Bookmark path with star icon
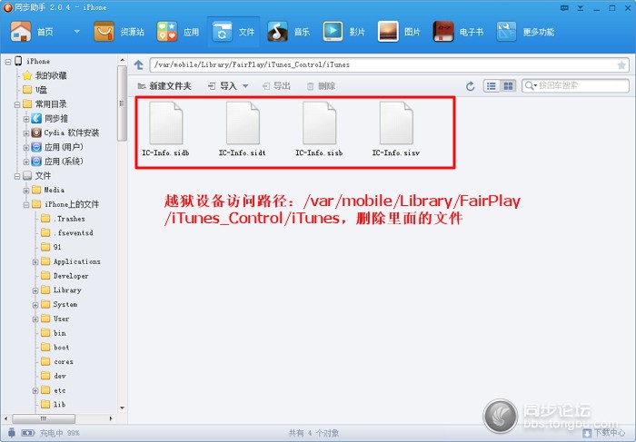Screen dimensions: 636x442 (621, 64)
